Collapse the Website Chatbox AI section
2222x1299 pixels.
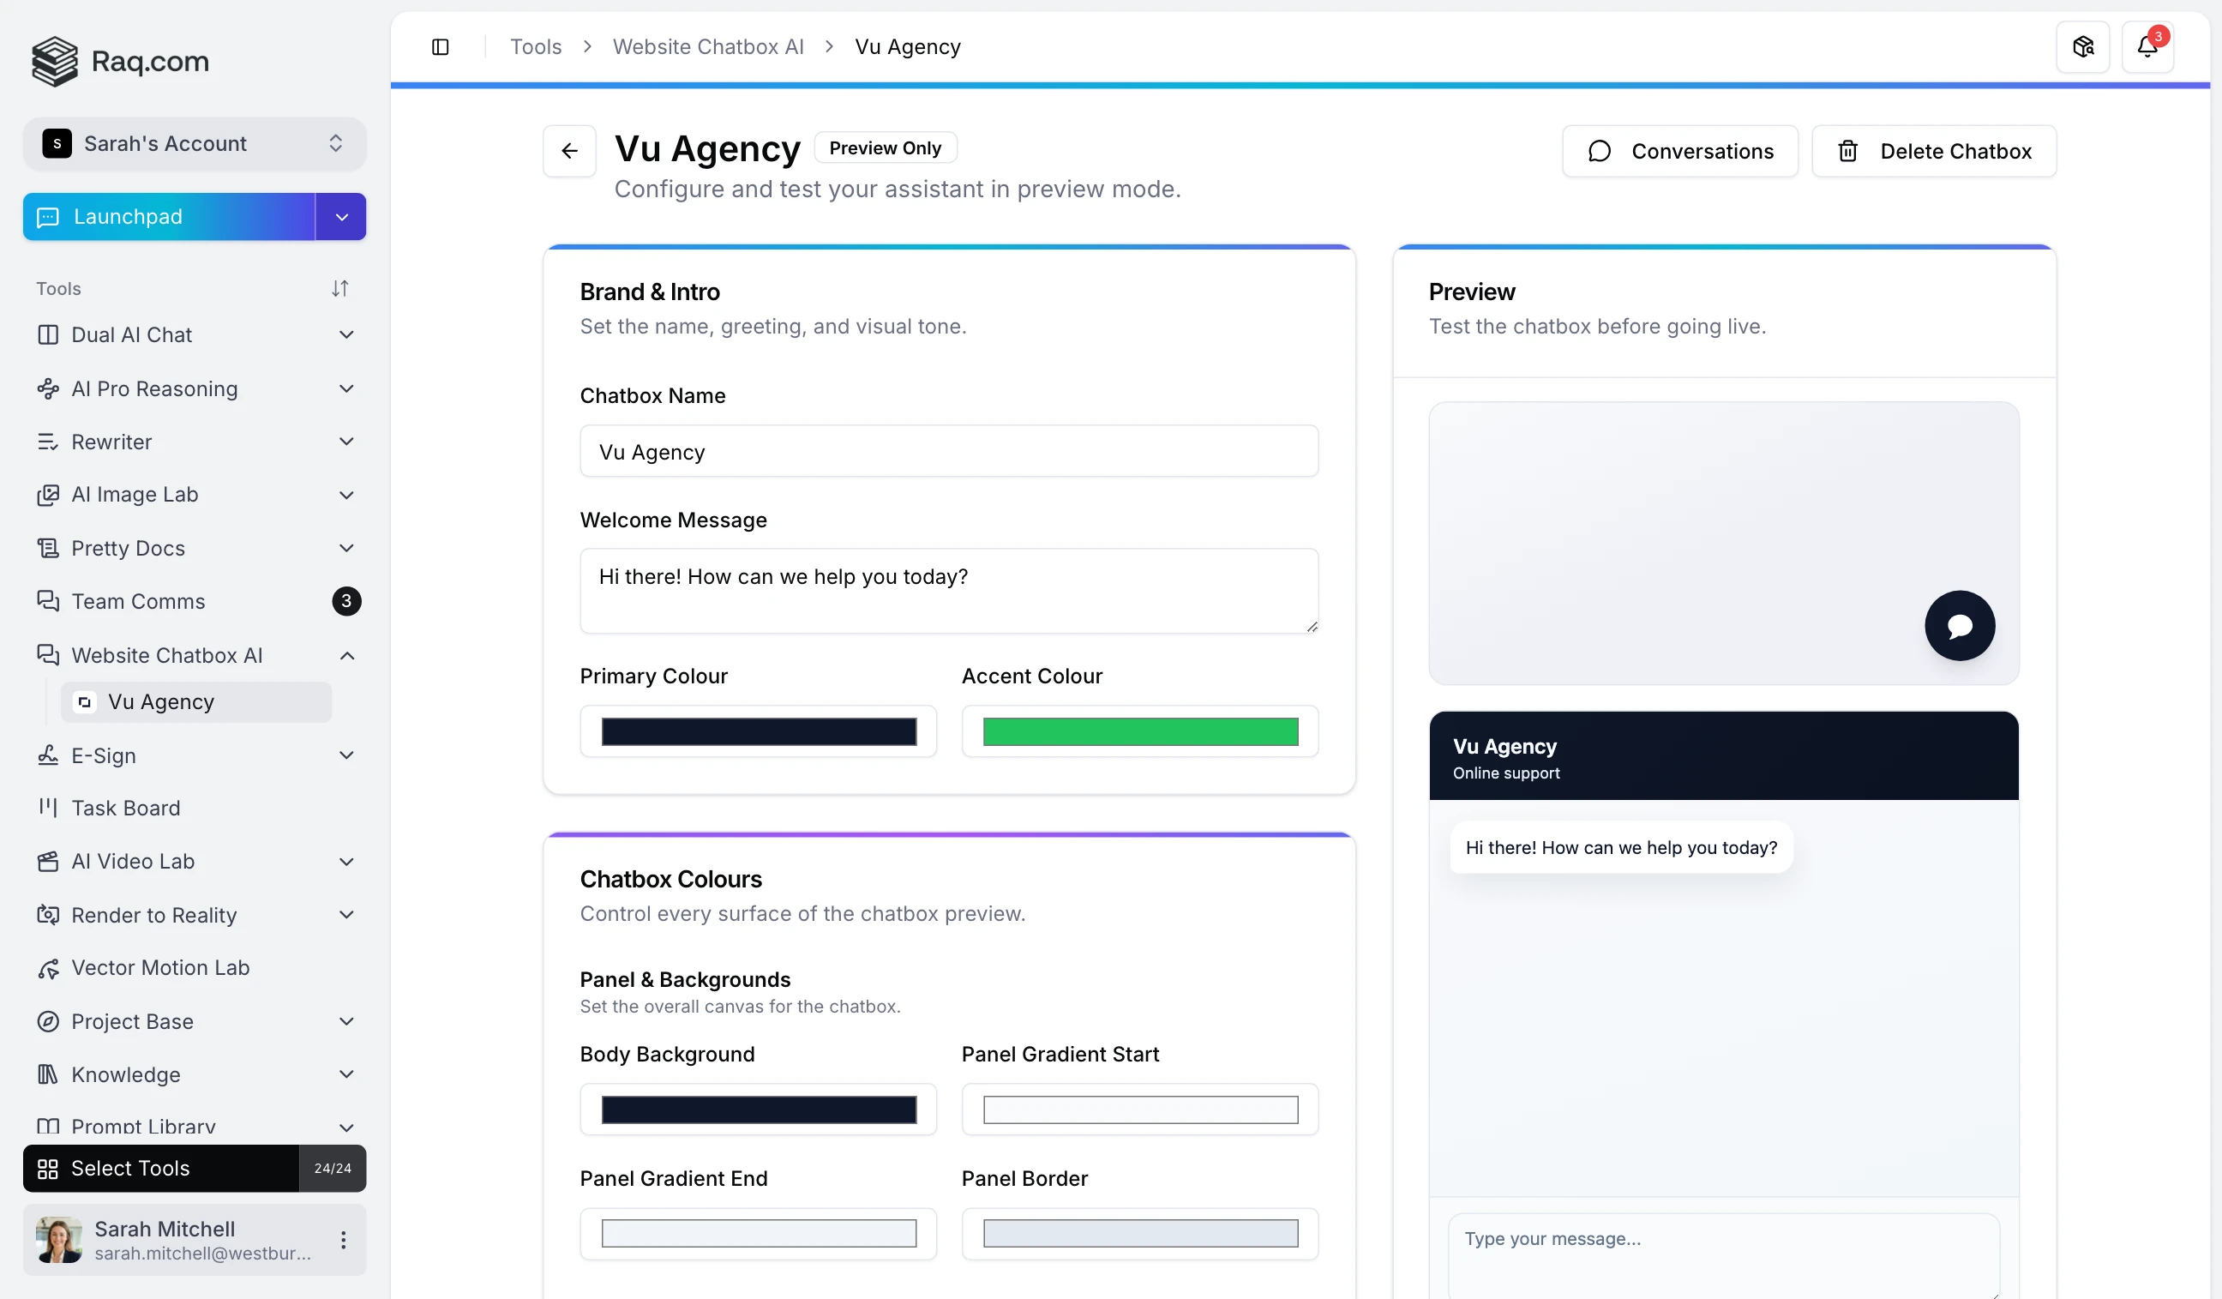pyautogui.click(x=346, y=655)
